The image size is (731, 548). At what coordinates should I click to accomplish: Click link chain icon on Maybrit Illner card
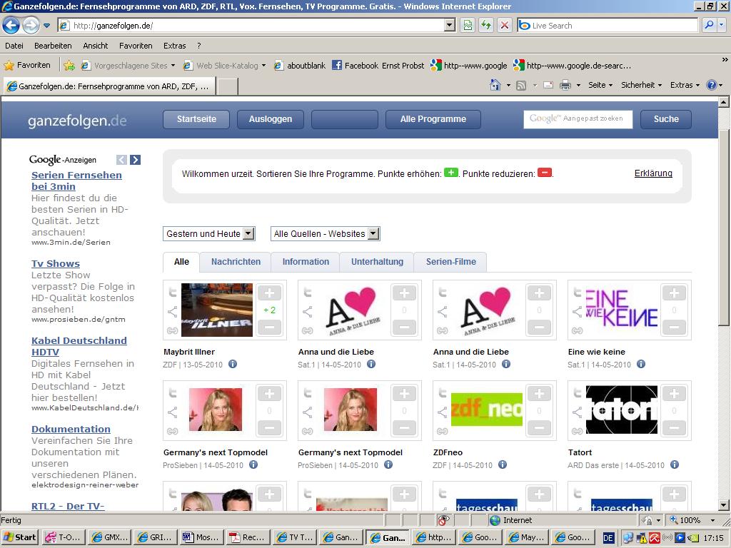tap(173, 330)
